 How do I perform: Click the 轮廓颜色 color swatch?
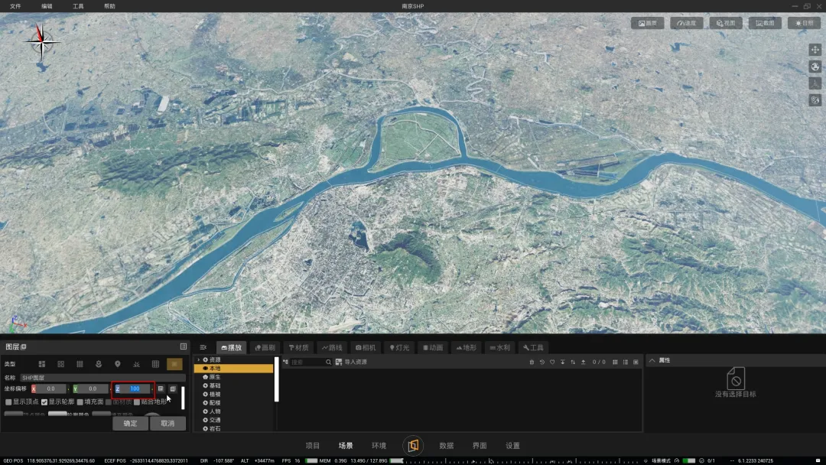click(x=57, y=414)
